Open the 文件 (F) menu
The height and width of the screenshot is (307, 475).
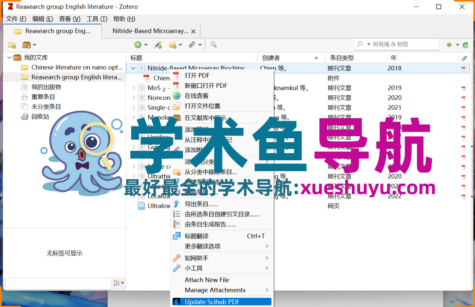16,19
